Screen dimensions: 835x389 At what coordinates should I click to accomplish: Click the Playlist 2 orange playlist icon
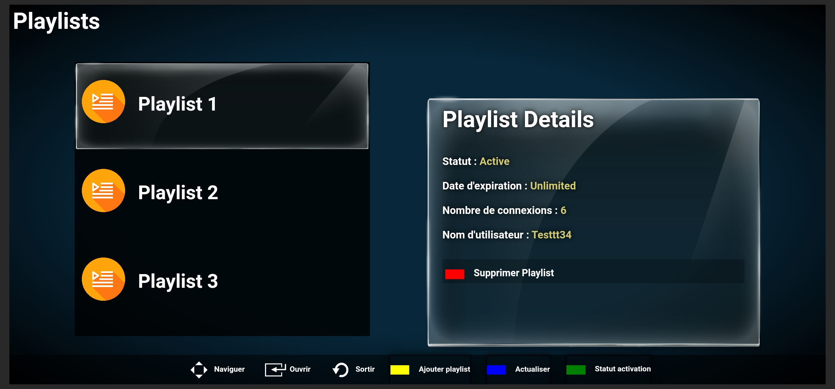click(x=103, y=190)
